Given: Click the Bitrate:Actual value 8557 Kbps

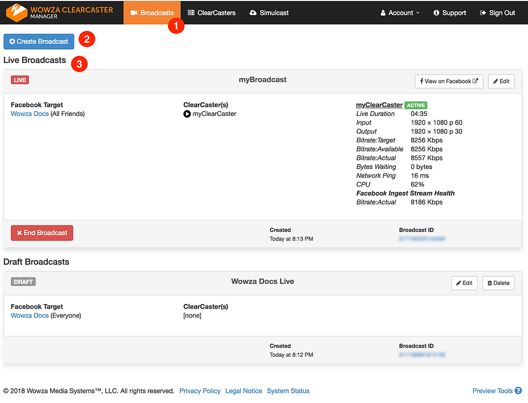Looking at the screenshot, I should coord(427,158).
